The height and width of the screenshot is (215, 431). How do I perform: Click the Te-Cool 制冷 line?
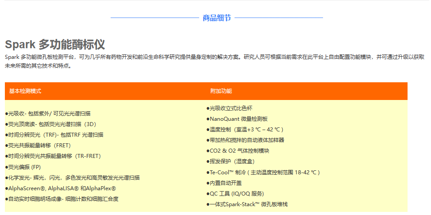point(263,173)
